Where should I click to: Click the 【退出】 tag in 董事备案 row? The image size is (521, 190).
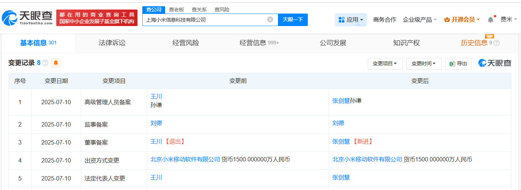click(x=174, y=141)
